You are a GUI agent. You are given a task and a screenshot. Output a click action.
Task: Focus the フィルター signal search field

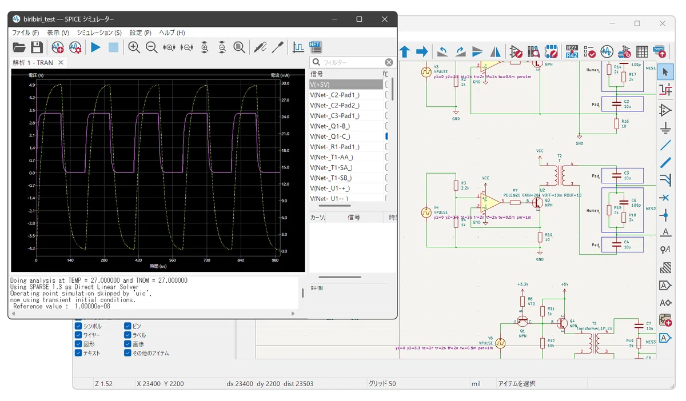[x=352, y=62]
